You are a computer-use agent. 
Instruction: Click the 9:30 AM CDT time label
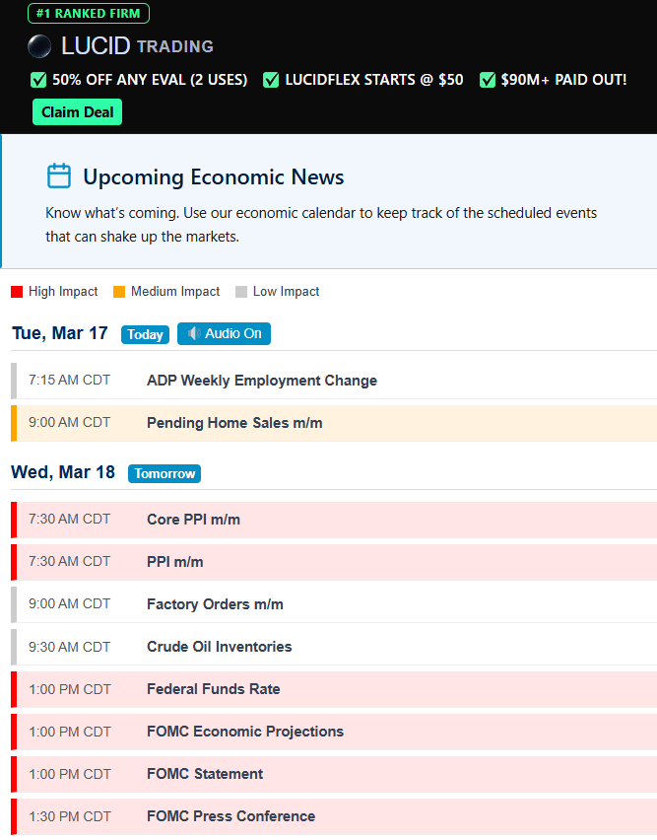tap(70, 647)
